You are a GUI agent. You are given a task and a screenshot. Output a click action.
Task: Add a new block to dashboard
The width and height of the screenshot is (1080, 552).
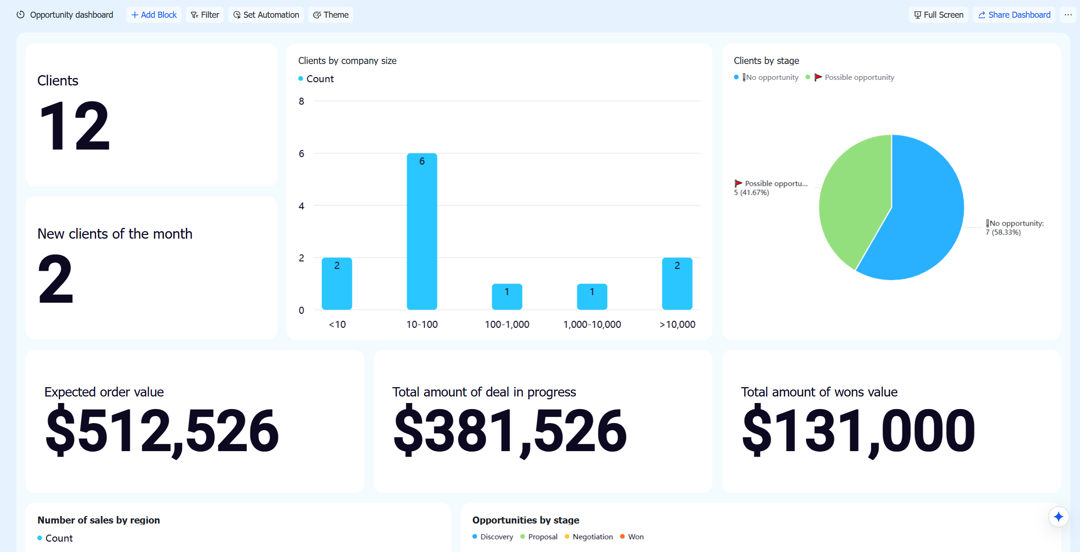(154, 15)
